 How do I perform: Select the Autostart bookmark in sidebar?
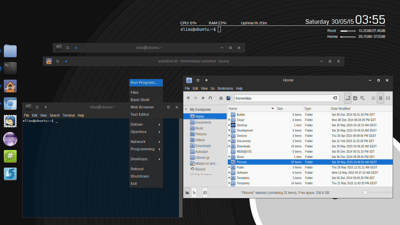201,152
